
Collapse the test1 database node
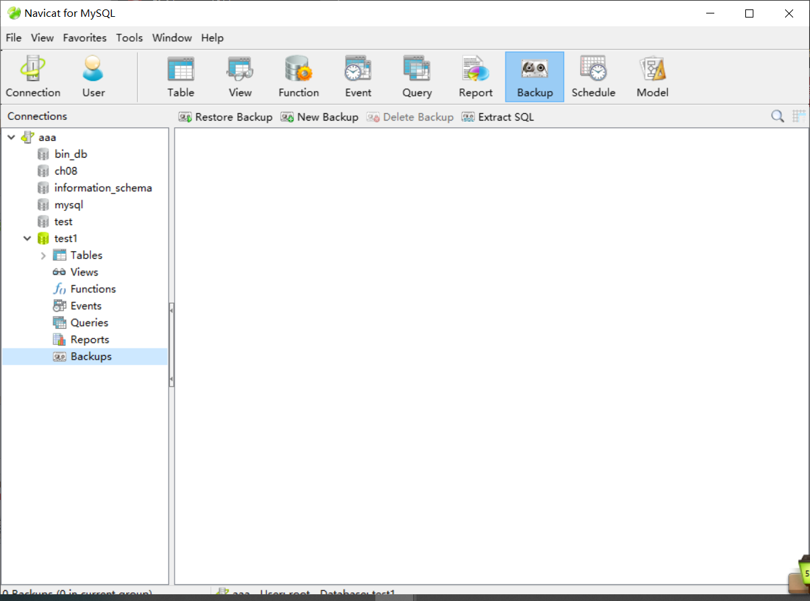coord(27,239)
